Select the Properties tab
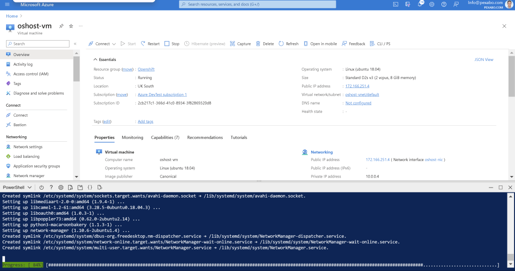 tap(104, 137)
